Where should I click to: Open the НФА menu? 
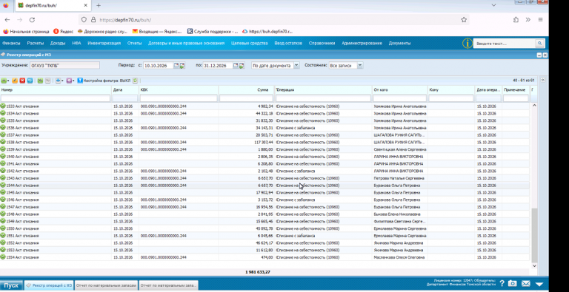76,43
